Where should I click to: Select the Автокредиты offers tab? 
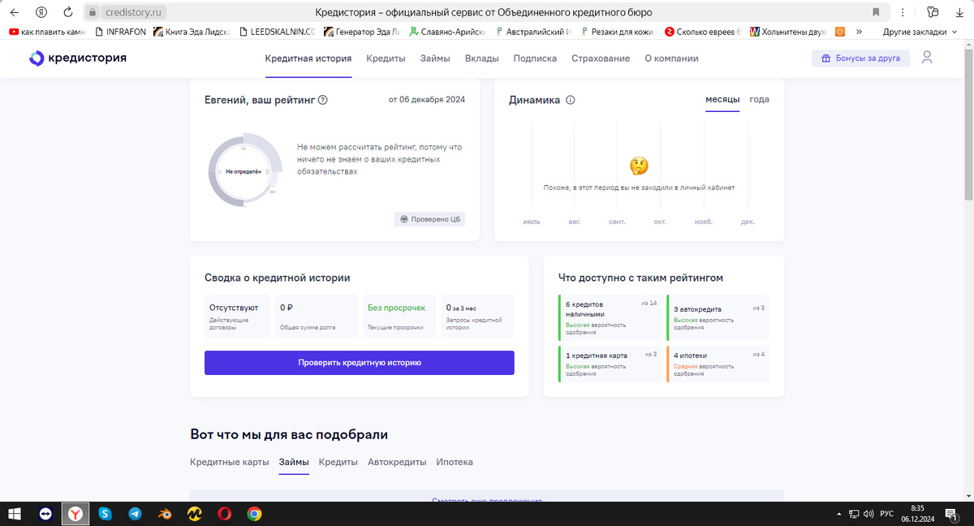[x=397, y=462]
